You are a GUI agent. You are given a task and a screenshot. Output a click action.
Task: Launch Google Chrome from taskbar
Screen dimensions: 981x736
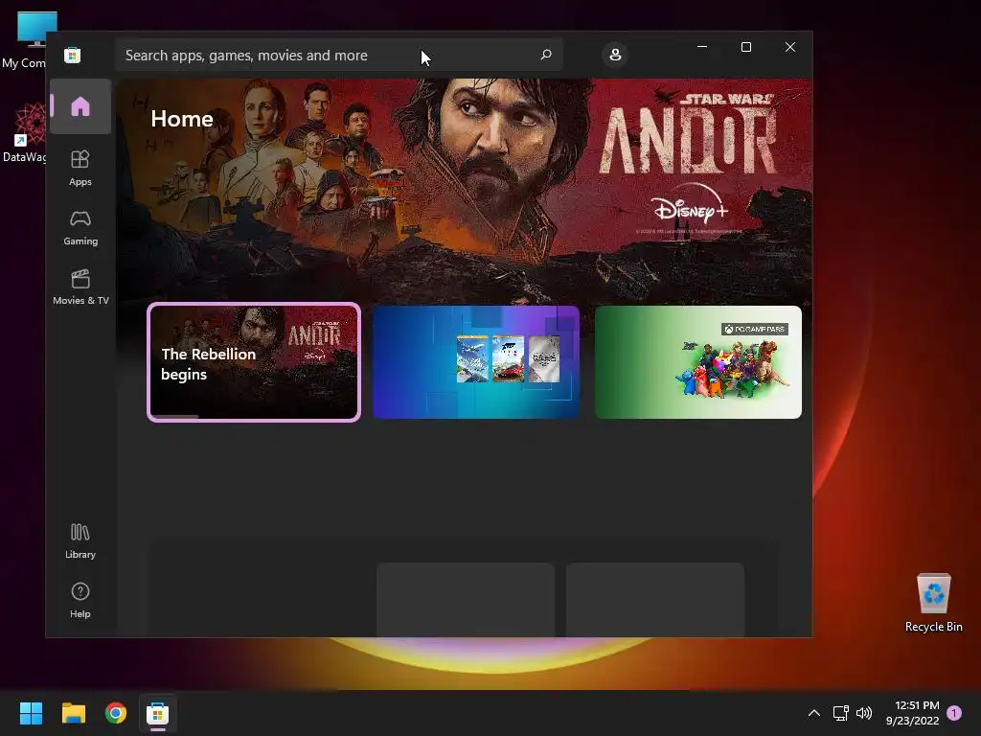(x=116, y=713)
